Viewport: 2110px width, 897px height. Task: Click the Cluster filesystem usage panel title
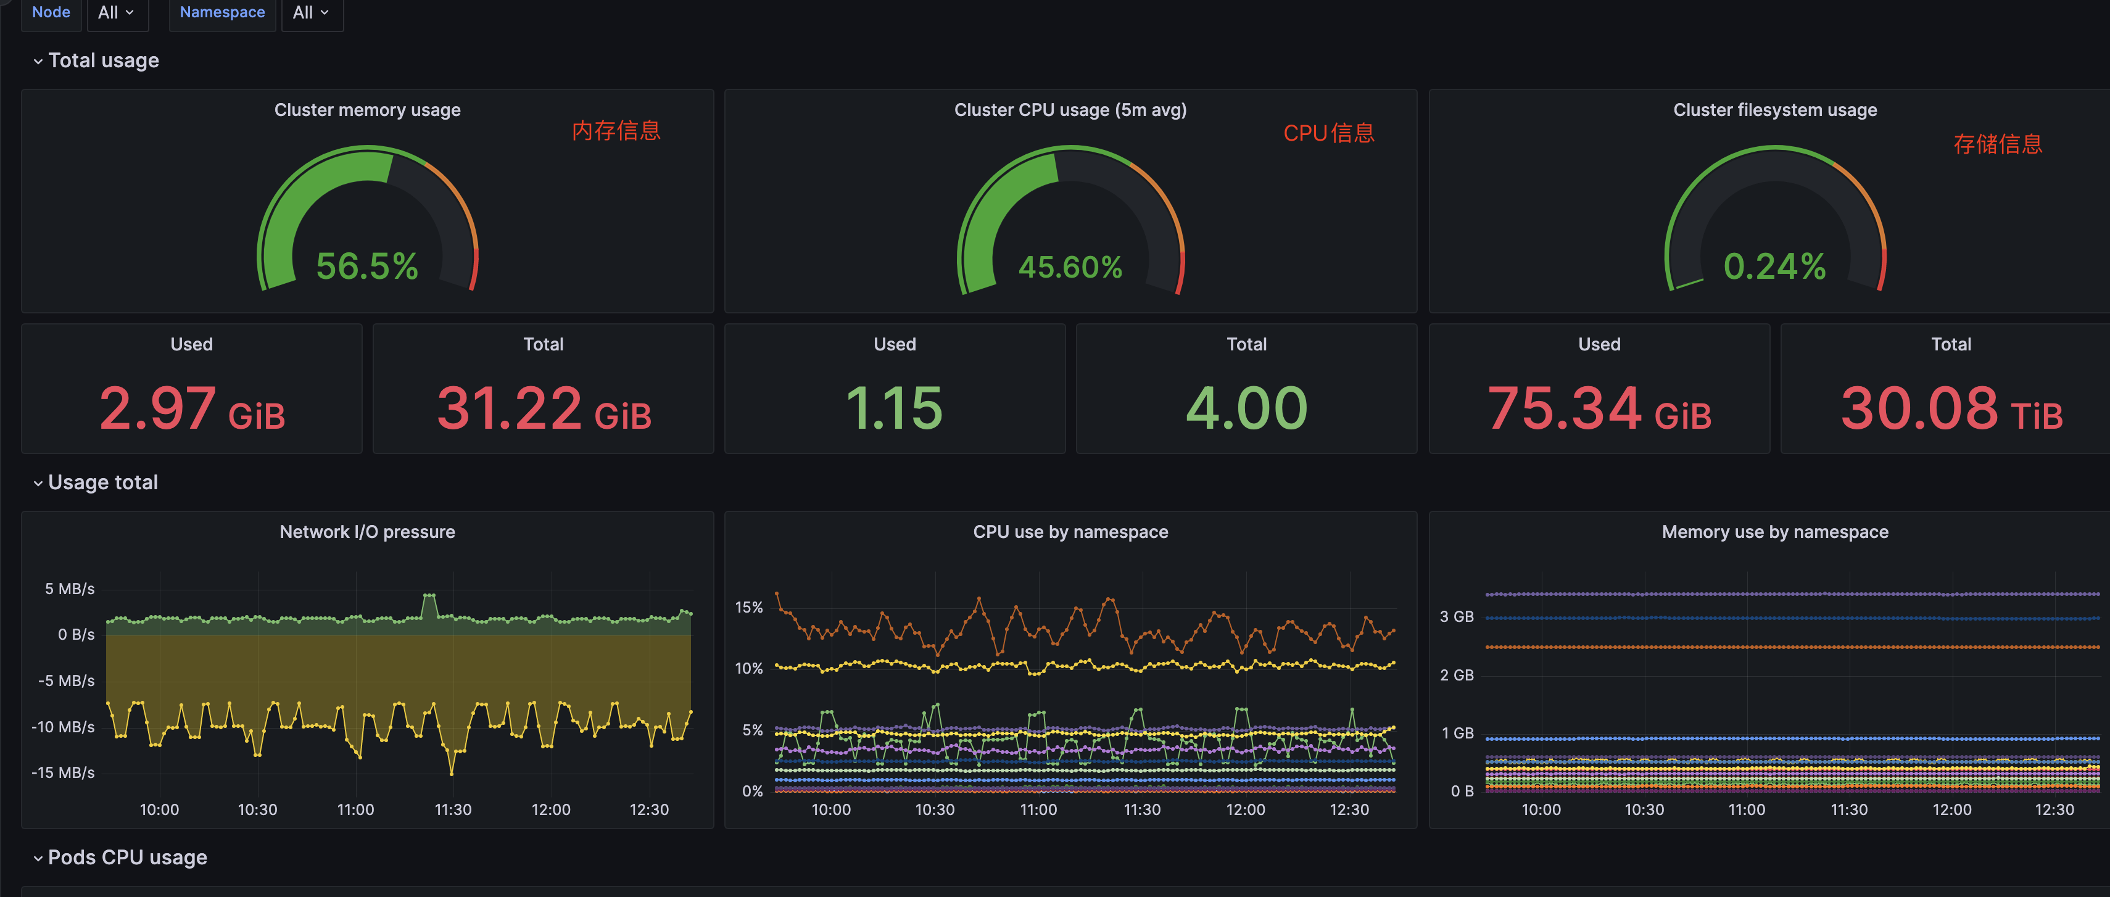point(1774,110)
